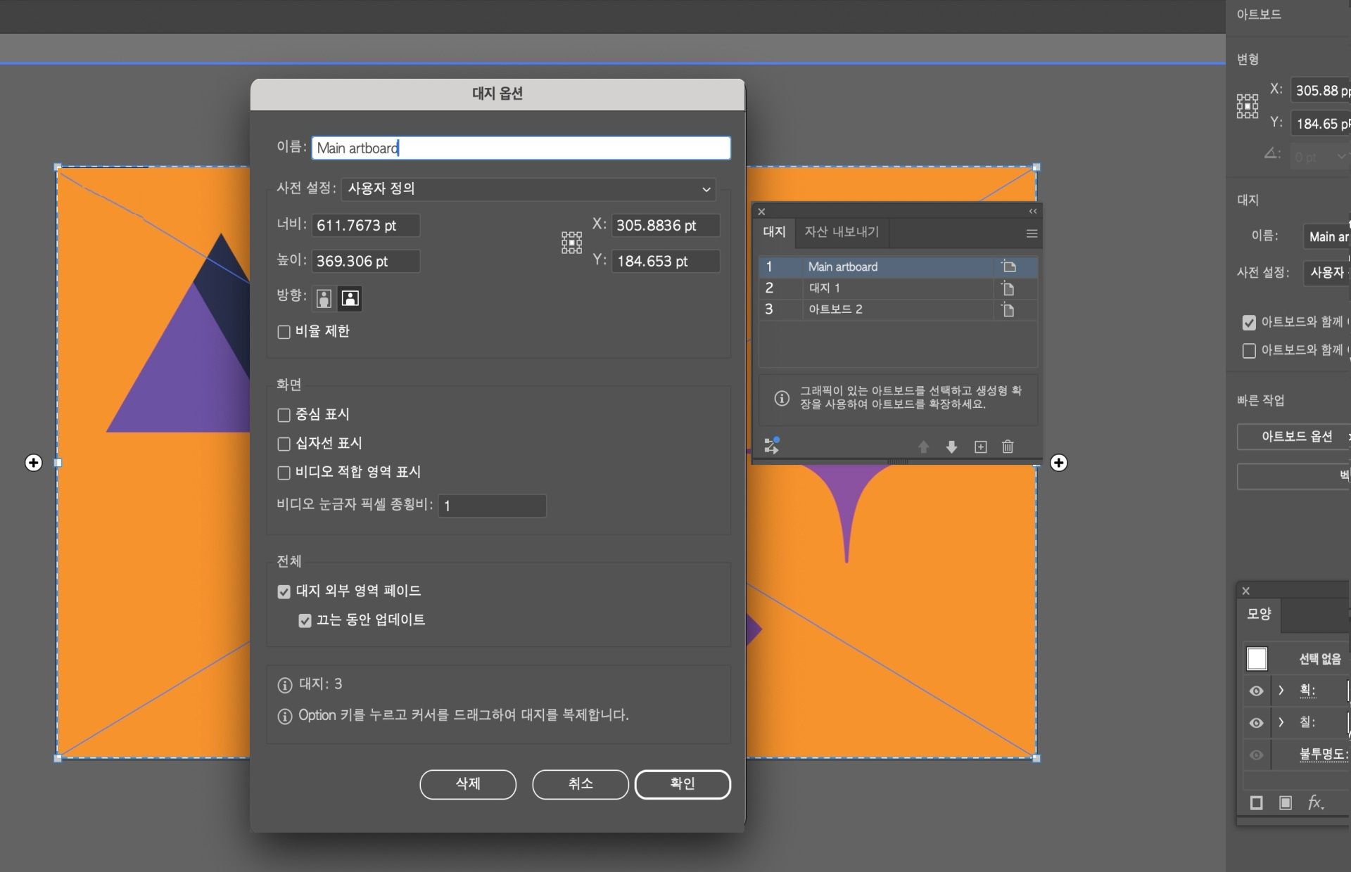Image resolution: width=1351 pixels, height=872 pixels.
Task: Select portrait orientation icon
Action: pyautogui.click(x=324, y=298)
